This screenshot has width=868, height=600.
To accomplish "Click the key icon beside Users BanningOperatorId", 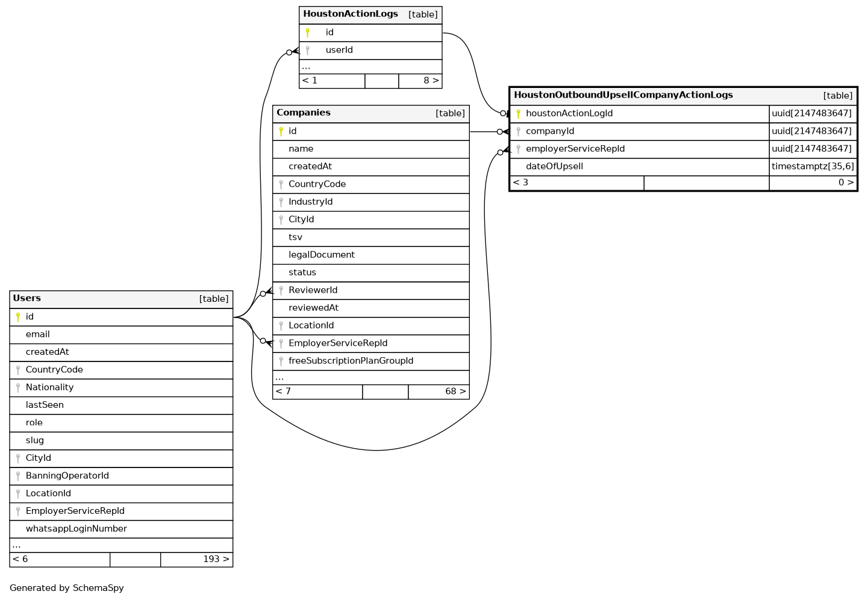I will [x=18, y=476].
